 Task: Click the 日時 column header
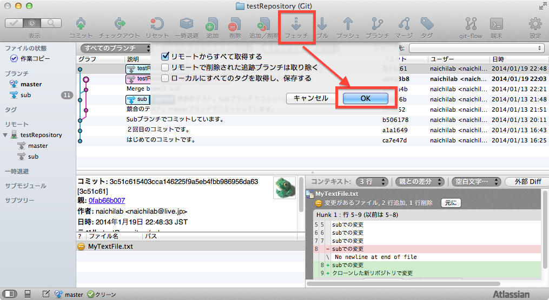click(x=519, y=59)
